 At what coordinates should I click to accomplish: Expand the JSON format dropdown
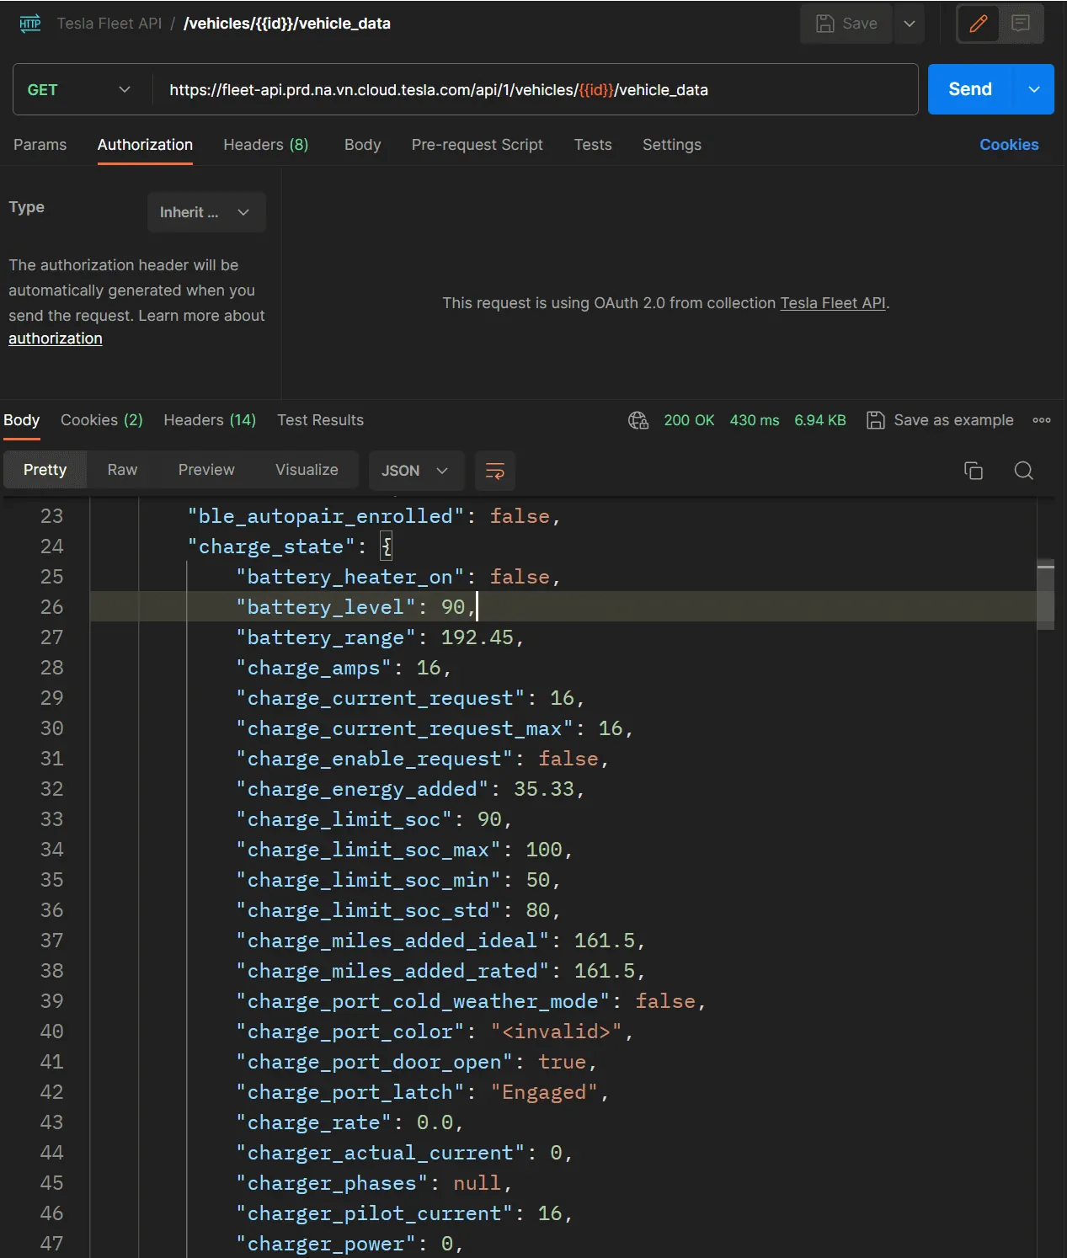click(x=415, y=471)
